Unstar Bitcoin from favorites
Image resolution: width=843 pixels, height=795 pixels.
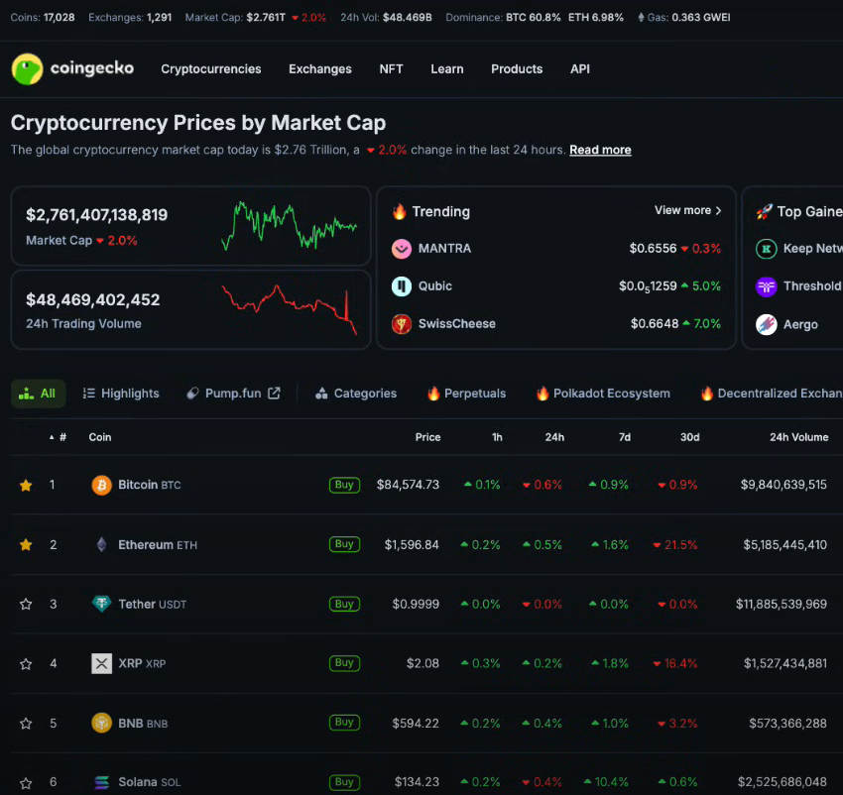[26, 485]
